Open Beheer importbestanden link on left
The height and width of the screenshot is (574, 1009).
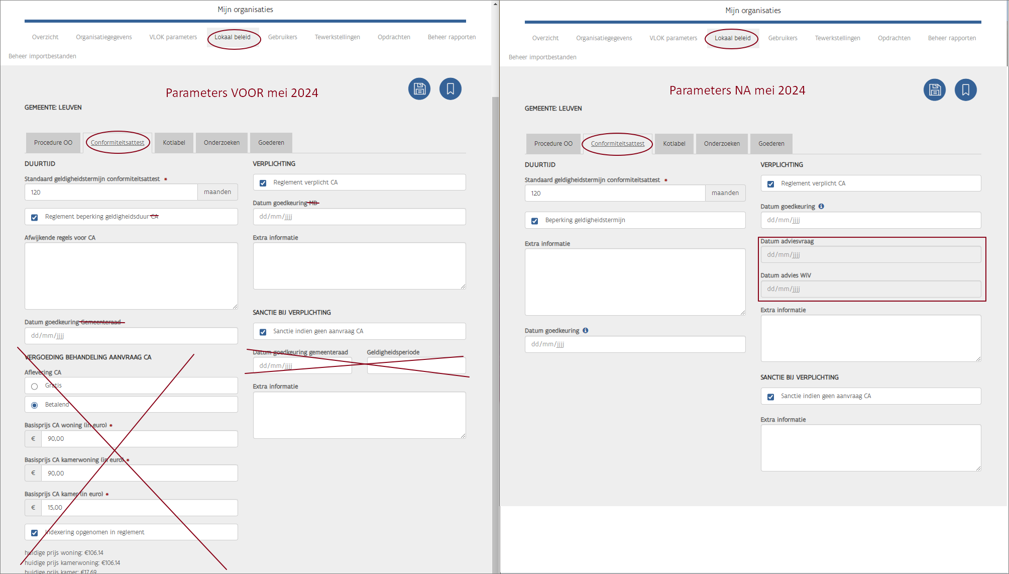click(x=42, y=56)
